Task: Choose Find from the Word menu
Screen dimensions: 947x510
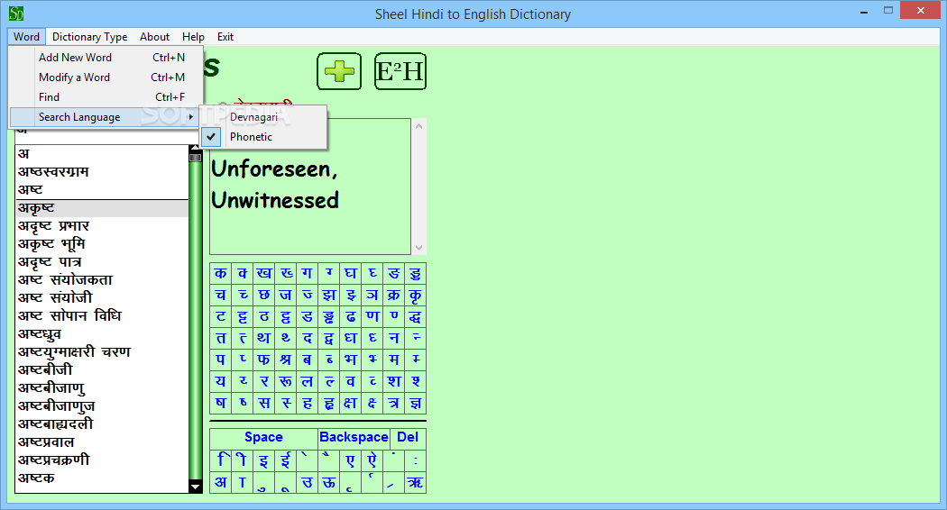Action: [106, 97]
